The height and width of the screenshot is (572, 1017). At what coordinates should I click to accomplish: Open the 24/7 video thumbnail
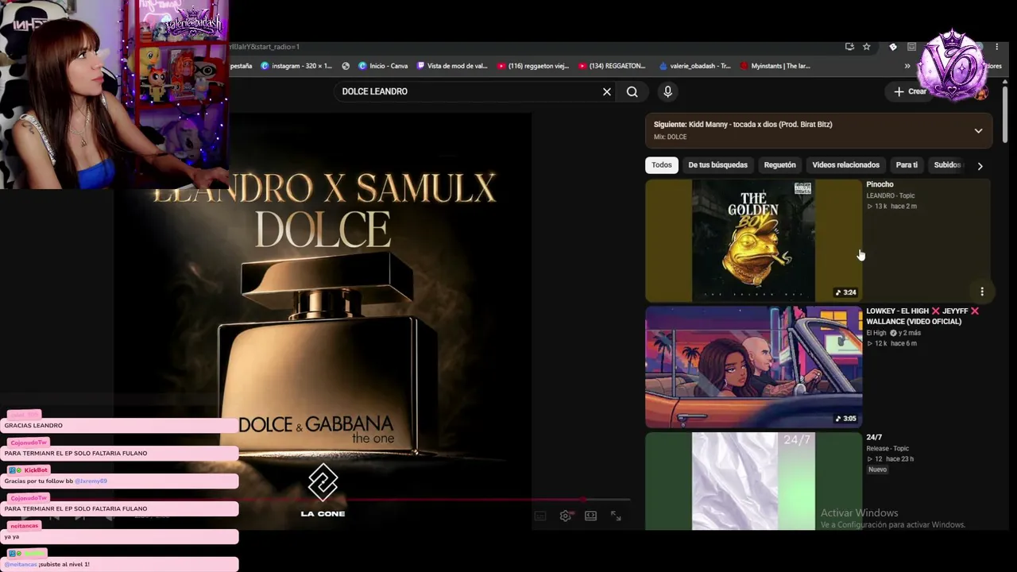753,481
